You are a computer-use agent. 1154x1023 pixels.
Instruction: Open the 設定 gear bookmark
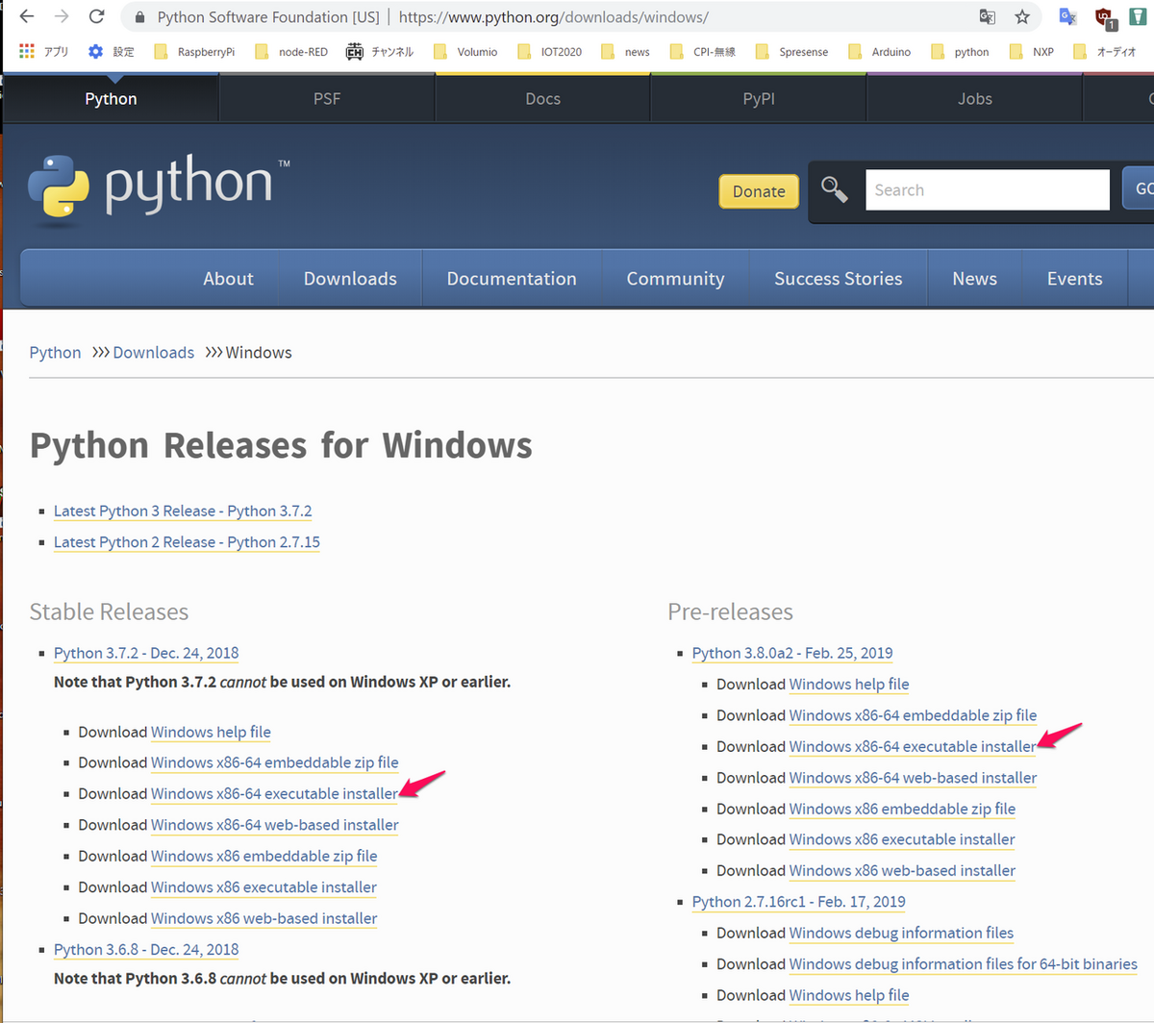pos(111,51)
